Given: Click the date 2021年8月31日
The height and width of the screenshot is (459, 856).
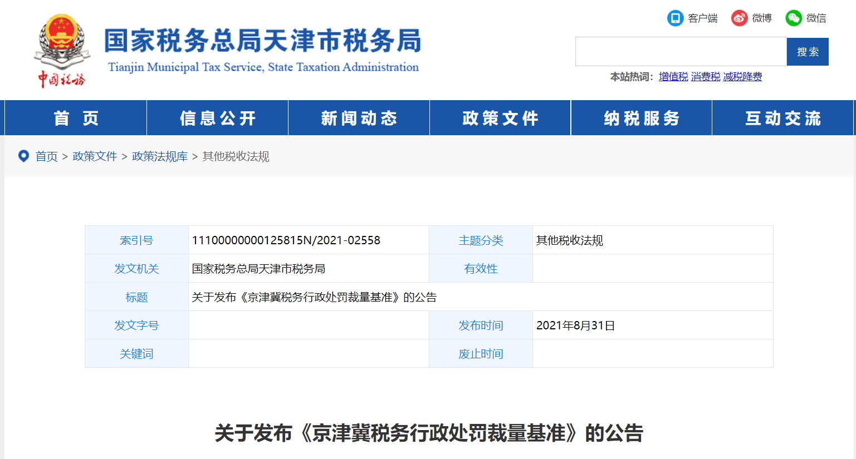Looking at the screenshot, I should 575,325.
